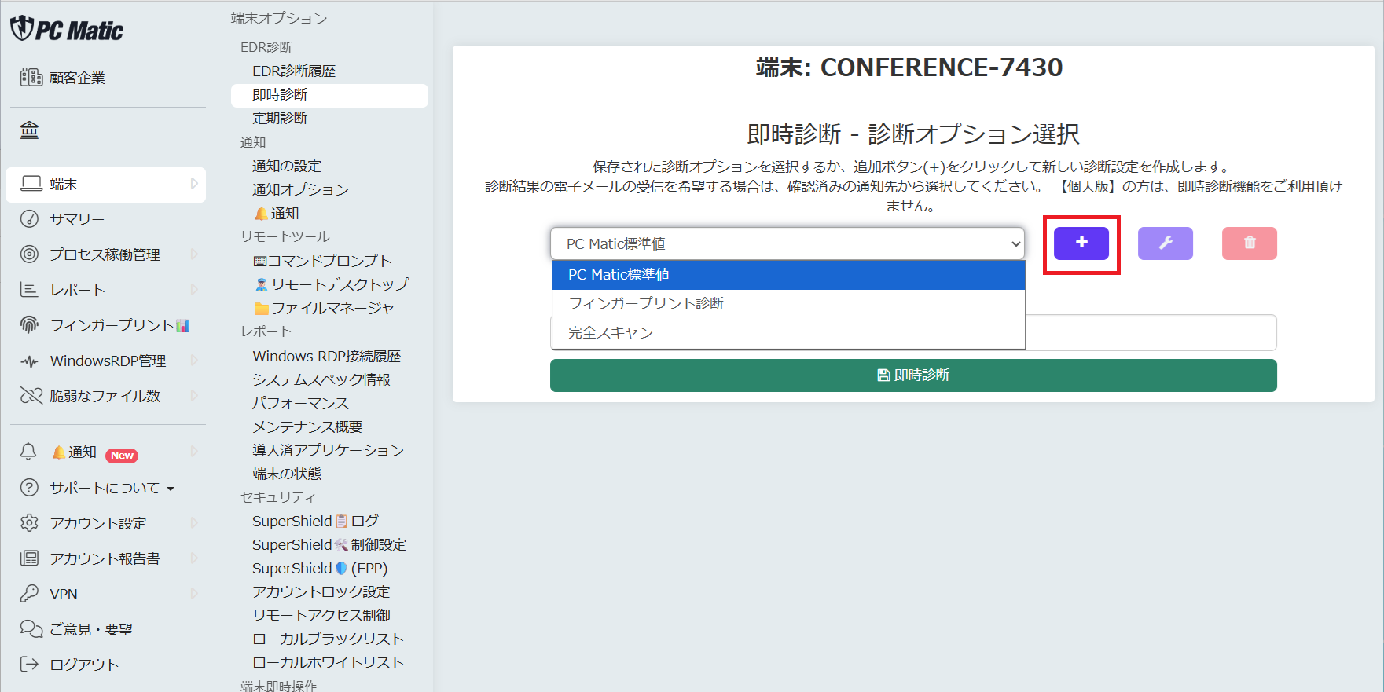1384x692 pixels.
Task: Open 定期診断 in options menu
Action: tap(280, 118)
